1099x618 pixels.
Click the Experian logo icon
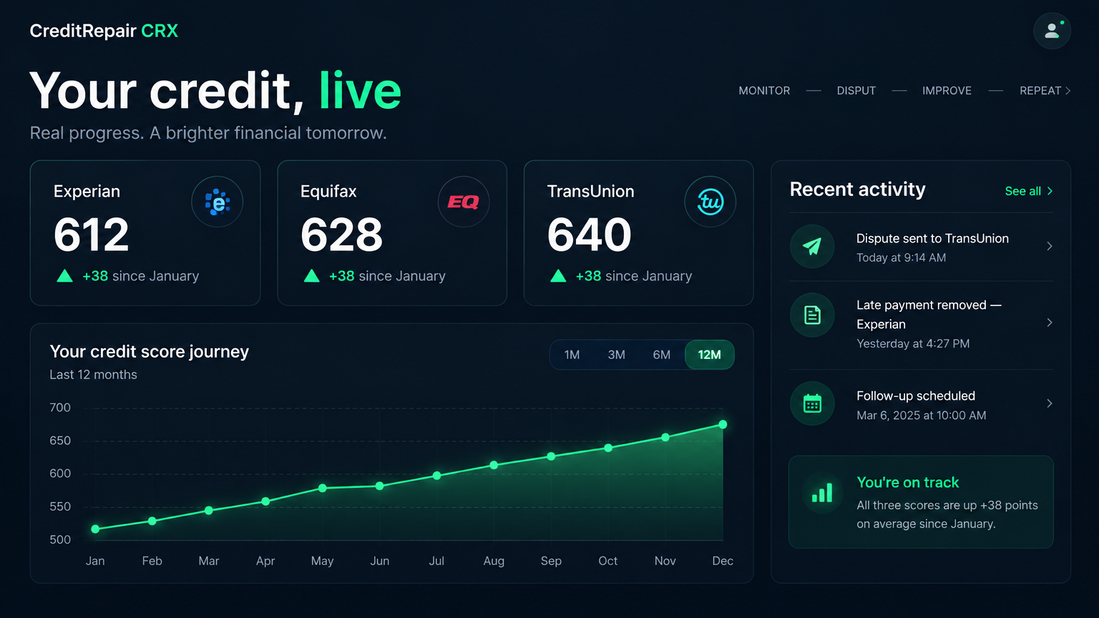[218, 202]
